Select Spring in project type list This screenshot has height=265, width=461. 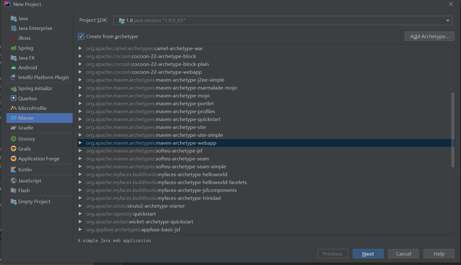click(40, 48)
